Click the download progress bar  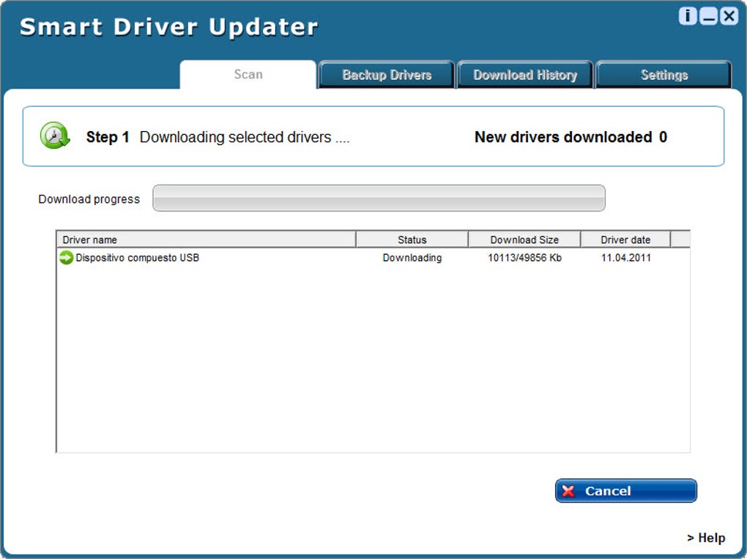point(379,199)
